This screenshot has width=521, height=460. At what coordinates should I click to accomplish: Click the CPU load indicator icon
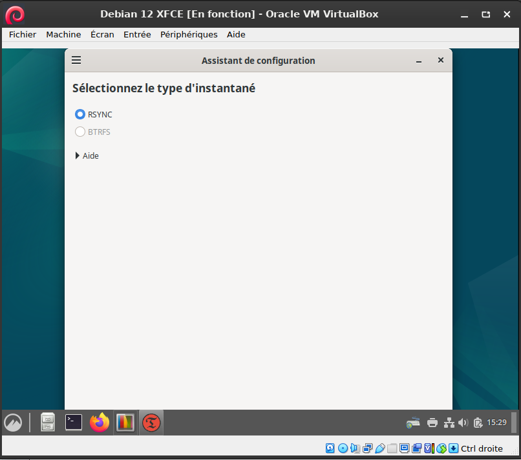click(429, 448)
